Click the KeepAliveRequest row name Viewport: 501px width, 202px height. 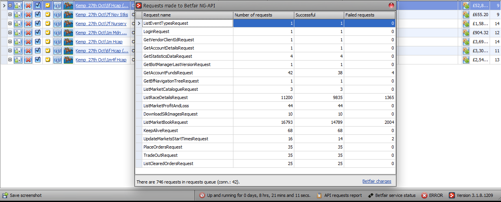(161, 130)
